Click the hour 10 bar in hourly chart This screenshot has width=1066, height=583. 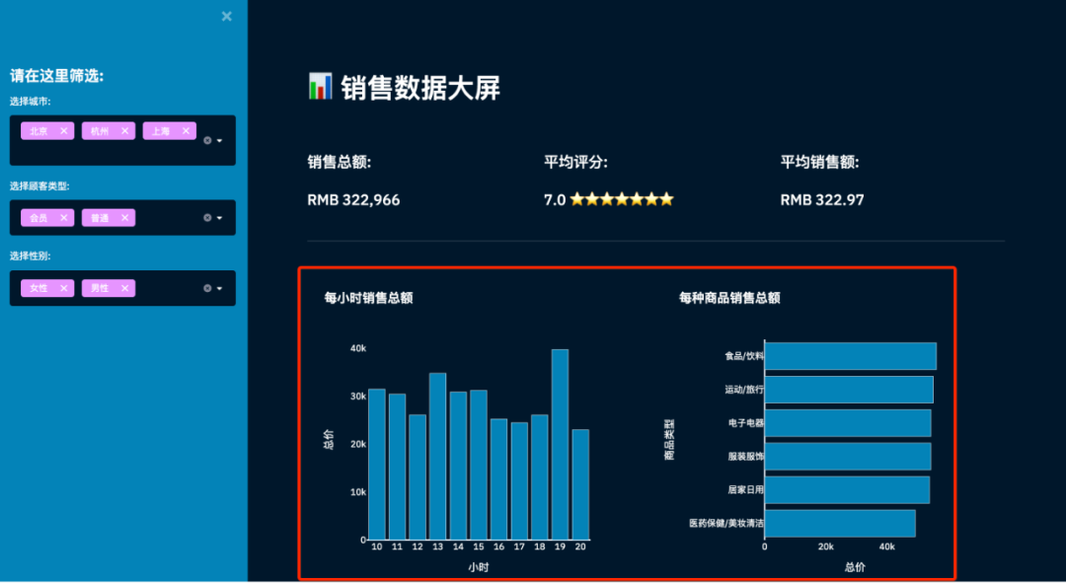pyautogui.click(x=377, y=464)
